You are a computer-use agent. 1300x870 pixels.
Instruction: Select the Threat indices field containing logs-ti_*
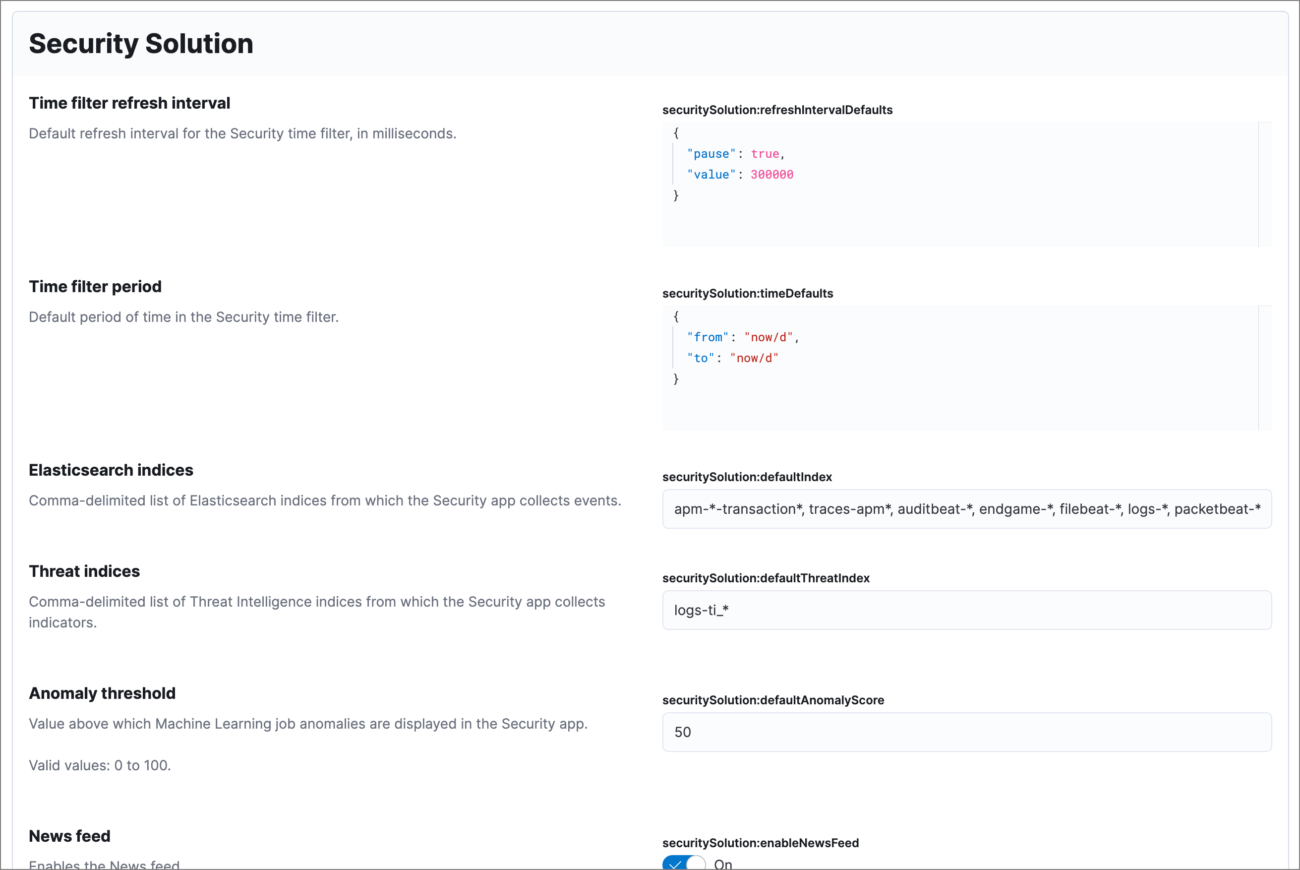coord(967,610)
